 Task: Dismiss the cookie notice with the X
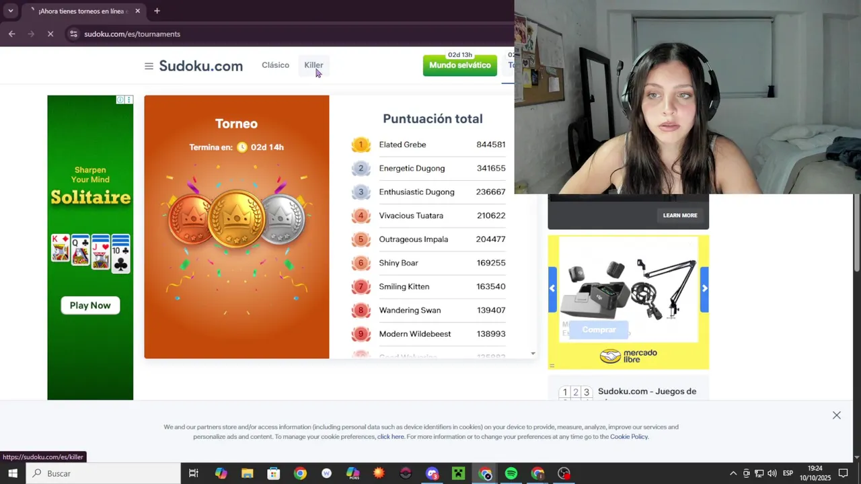tap(837, 415)
